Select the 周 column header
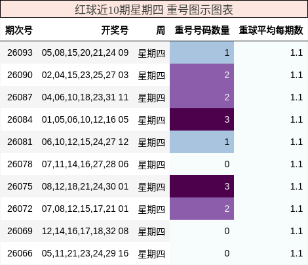This screenshot has height=265, width=308. [x=161, y=30]
